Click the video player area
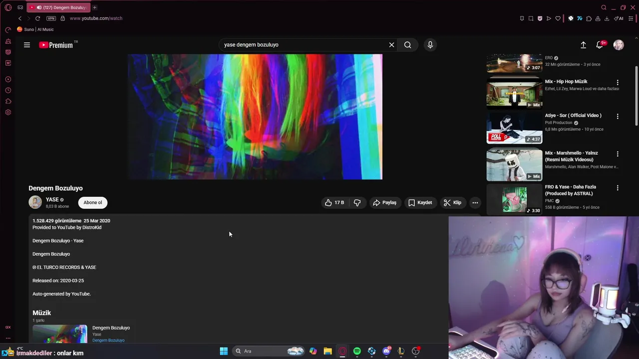 point(255,117)
